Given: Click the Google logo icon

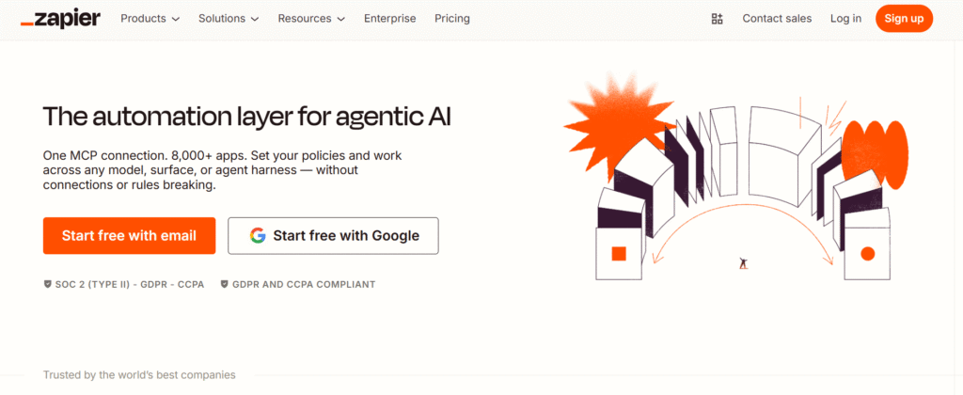Looking at the screenshot, I should pos(258,236).
